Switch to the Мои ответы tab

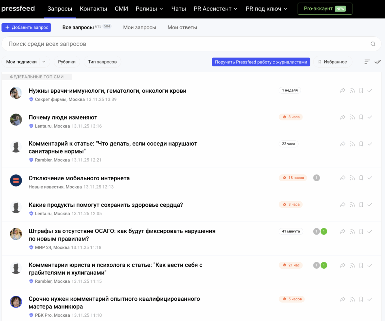(182, 27)
